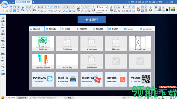
Task: Toggle italic text formatting I
Action: tap(106, 11)
